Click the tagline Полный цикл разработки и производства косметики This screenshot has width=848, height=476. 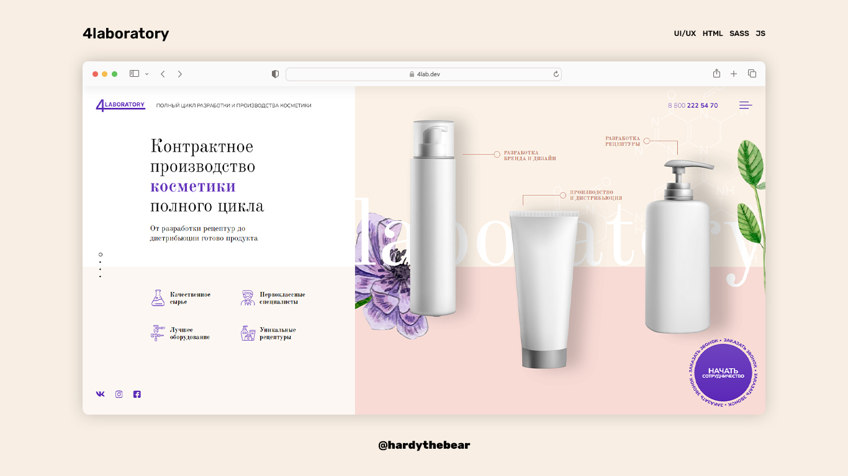tap(233, 105)
